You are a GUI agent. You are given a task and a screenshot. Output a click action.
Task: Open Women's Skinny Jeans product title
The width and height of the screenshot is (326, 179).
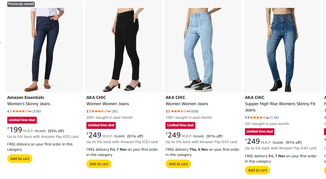(x=29, y=104)
